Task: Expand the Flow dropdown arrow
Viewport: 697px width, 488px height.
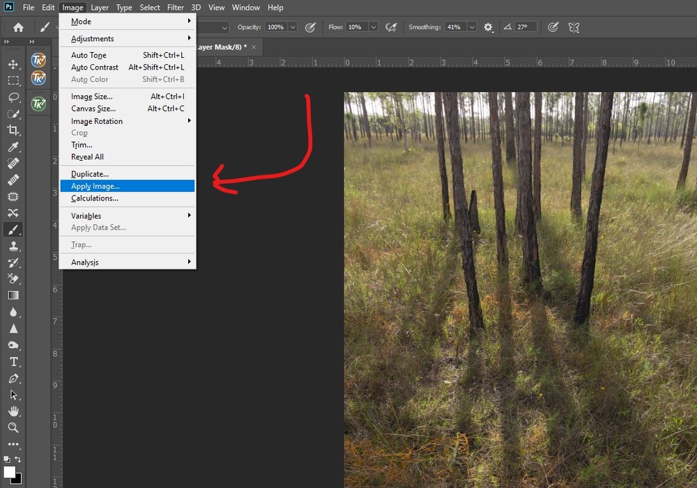Action: (373, 27)
